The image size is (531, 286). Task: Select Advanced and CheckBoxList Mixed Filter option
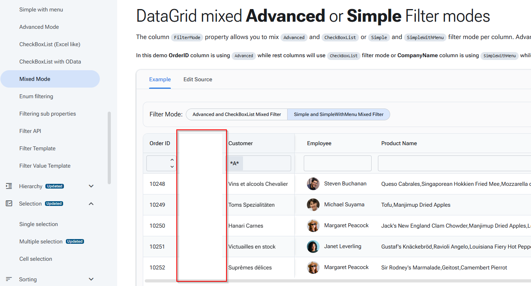(237, 114)
